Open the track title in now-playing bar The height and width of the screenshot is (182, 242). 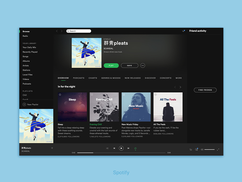(26, 148)
